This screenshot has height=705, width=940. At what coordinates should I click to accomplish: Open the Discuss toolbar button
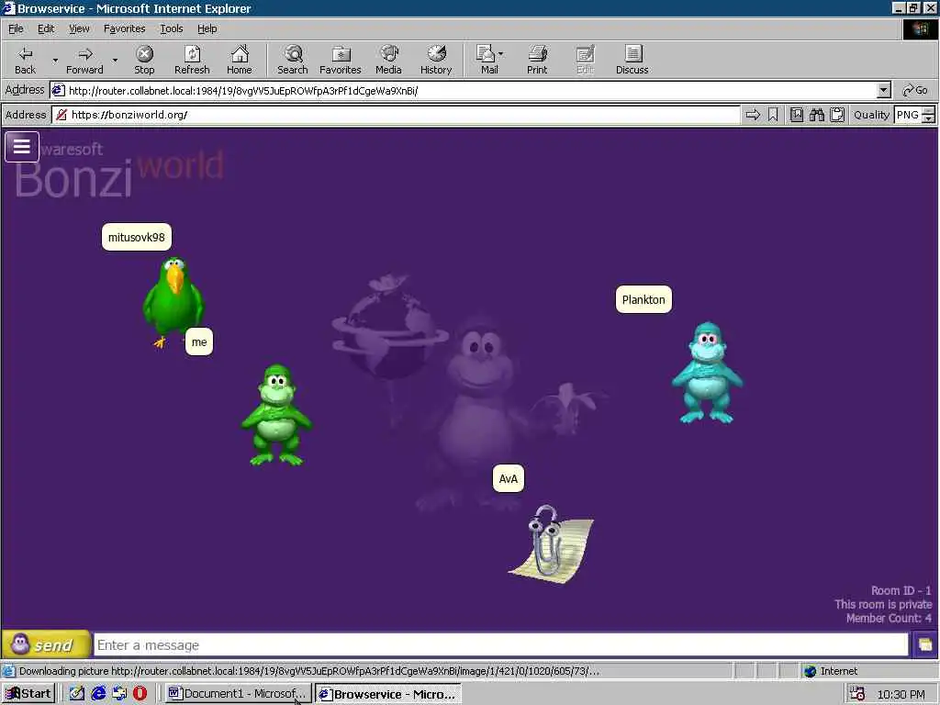pos(632,60)
